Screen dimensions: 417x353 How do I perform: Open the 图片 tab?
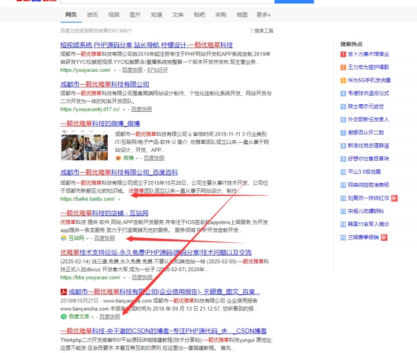click(135, 15)
